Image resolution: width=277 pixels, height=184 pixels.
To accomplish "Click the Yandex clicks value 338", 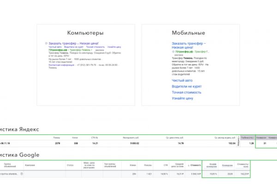I will click(76, 144).
